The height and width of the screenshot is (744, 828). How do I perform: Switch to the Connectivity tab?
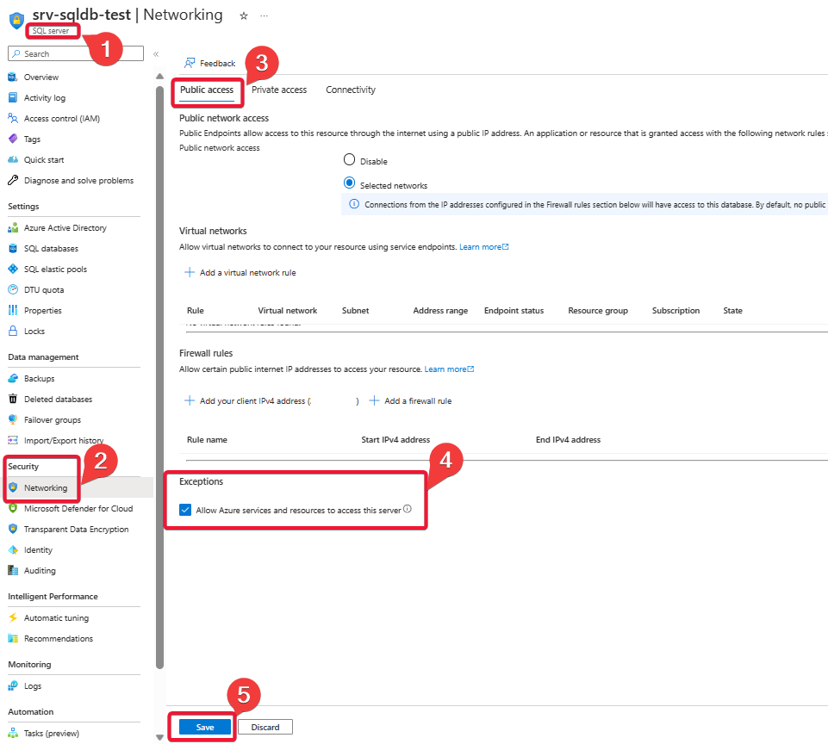pyautogui.click(x=351, y=90)
